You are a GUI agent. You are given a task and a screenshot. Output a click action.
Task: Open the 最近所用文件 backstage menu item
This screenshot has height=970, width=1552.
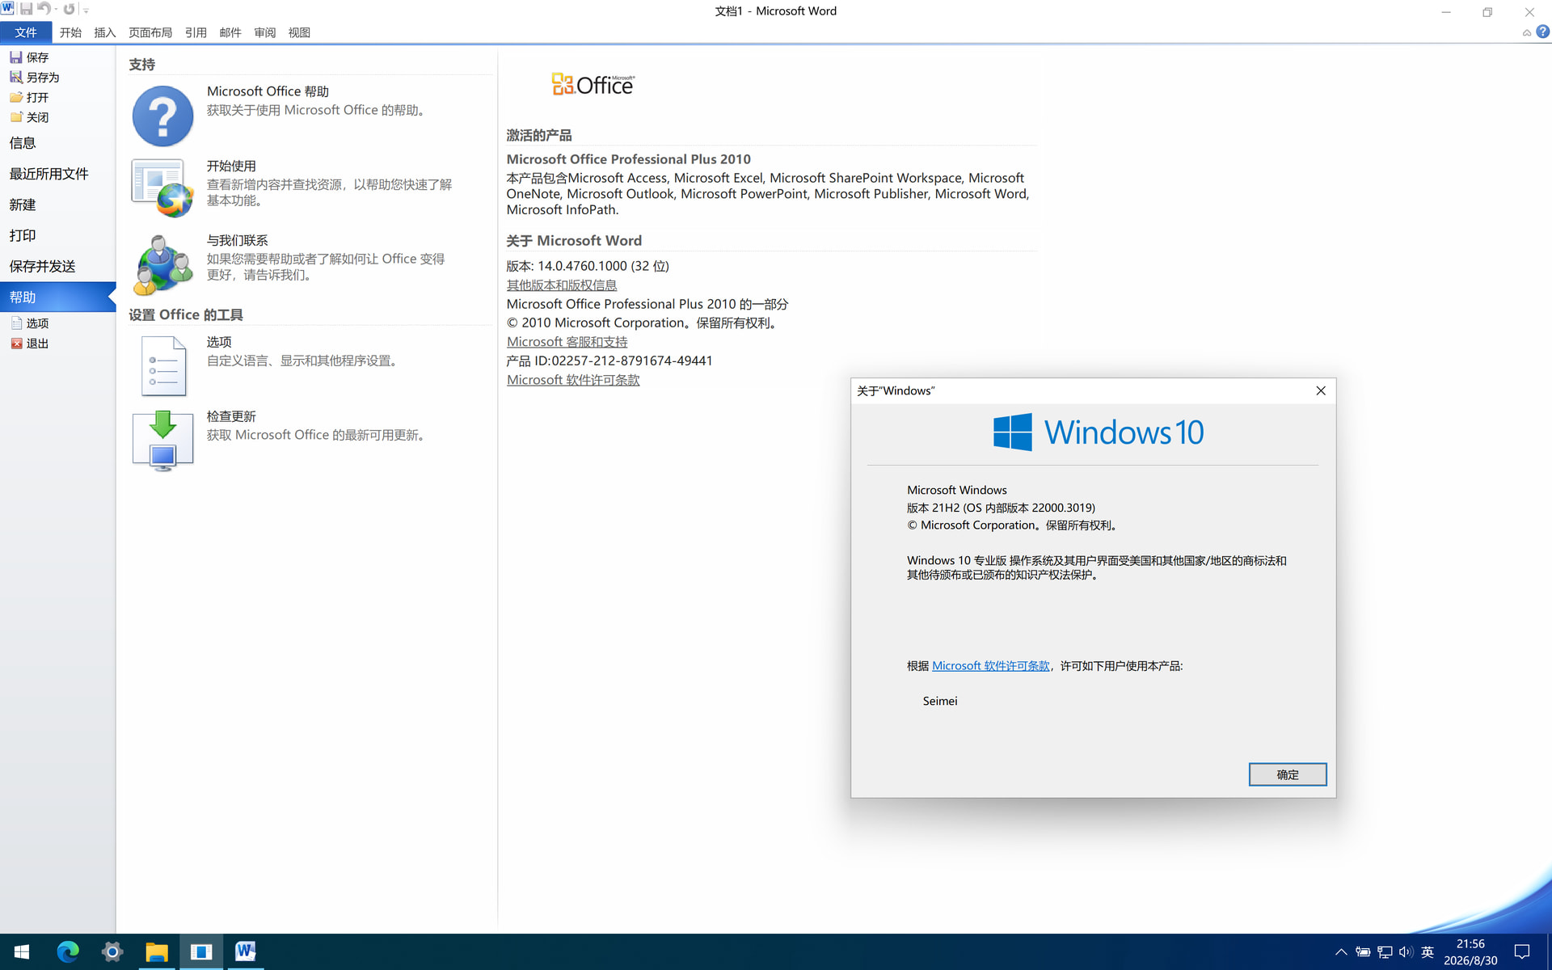(49, 174)
